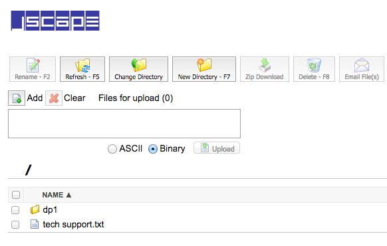The image size is (387, 246).
Task: Click the red X Clear icon
Action: [x=54, y=98]
